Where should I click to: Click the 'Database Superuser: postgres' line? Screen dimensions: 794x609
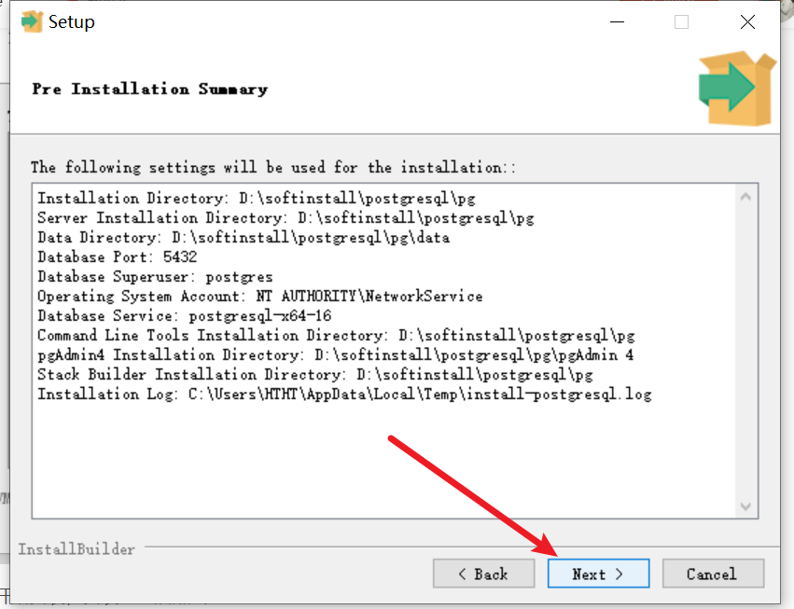[x=155, y=276]
